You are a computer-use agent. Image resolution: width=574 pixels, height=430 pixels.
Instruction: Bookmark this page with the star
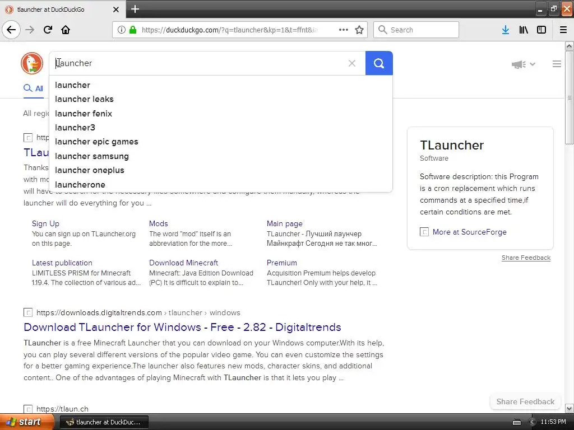(359, 30)
